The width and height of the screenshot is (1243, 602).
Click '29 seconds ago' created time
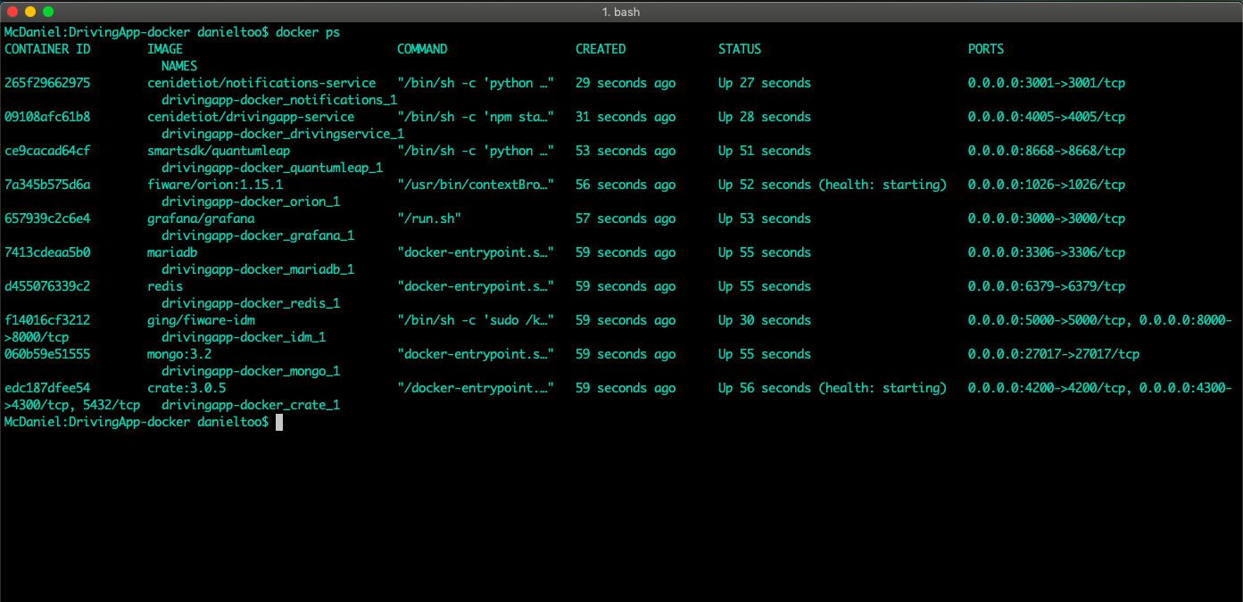click(x=626, y=83)
